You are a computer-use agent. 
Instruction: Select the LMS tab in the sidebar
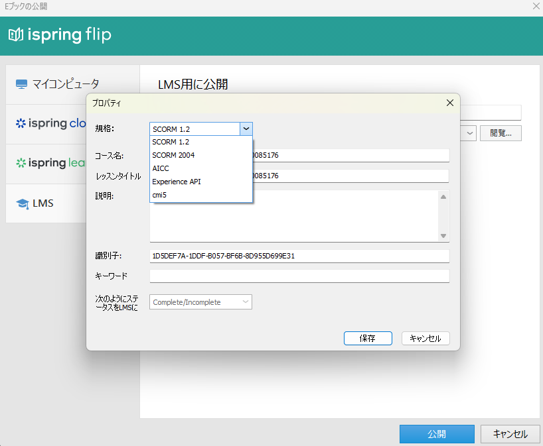click(x=46, y=203)
